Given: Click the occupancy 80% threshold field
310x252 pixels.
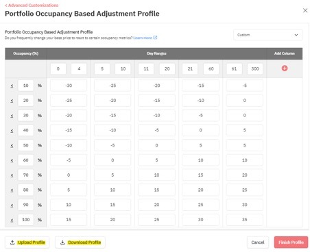Looking at the screenshot, I should click(26, 190).
